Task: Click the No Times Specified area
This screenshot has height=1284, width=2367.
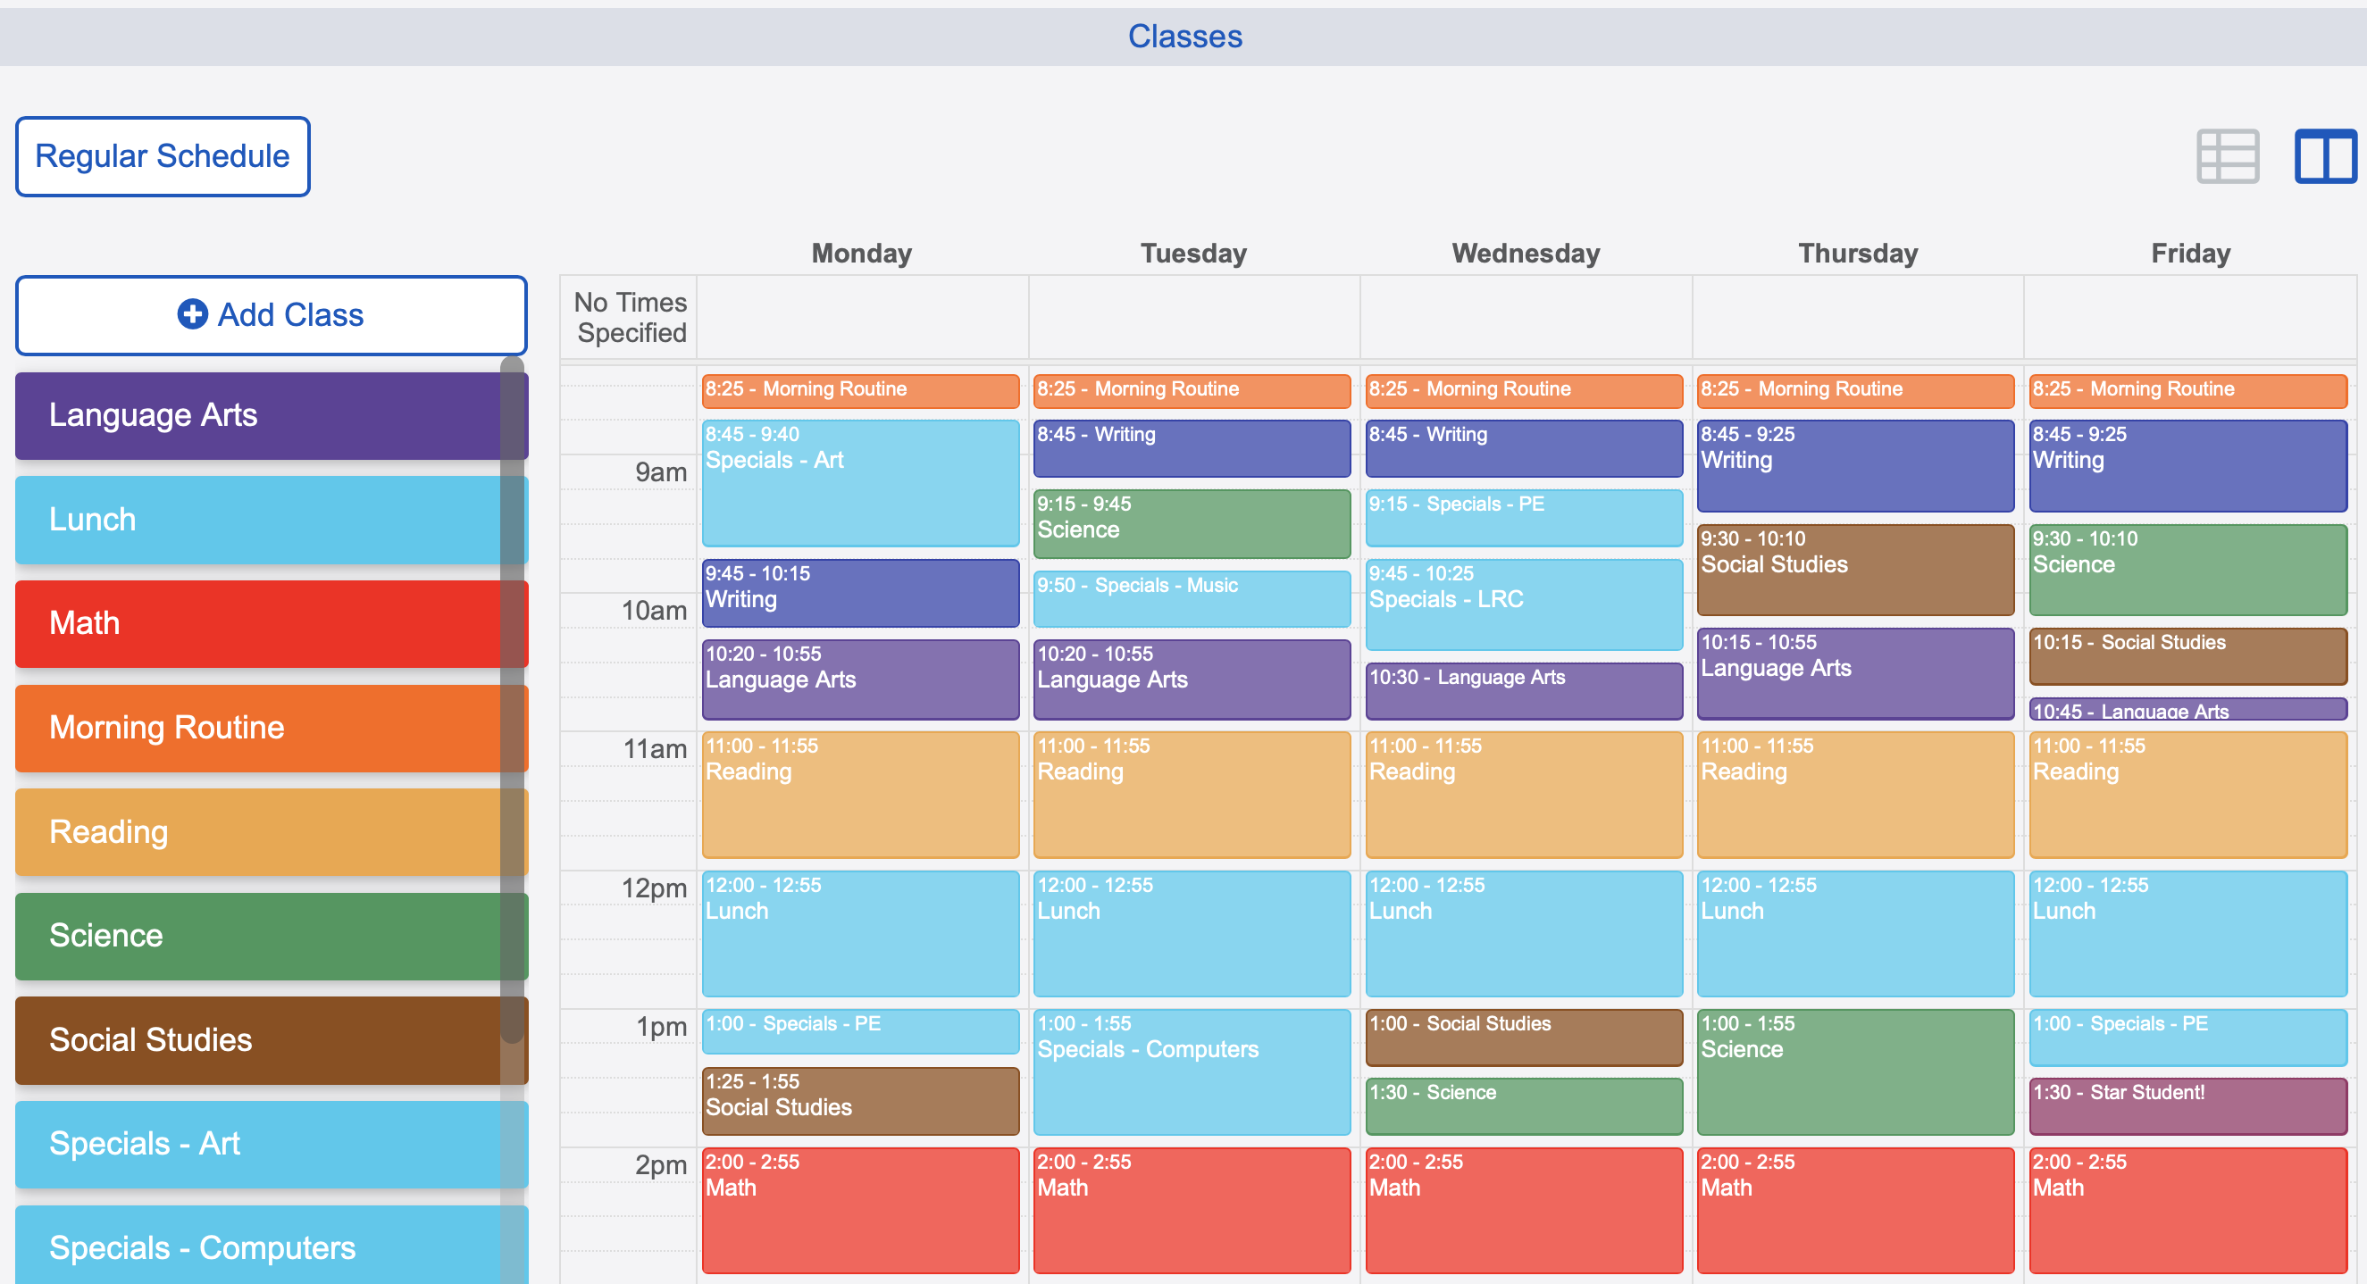Action: pyautogui.click(x=629, y=317)
